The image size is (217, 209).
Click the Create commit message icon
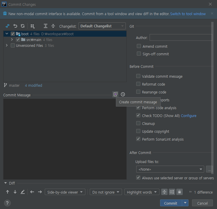[x=115, y=94]
